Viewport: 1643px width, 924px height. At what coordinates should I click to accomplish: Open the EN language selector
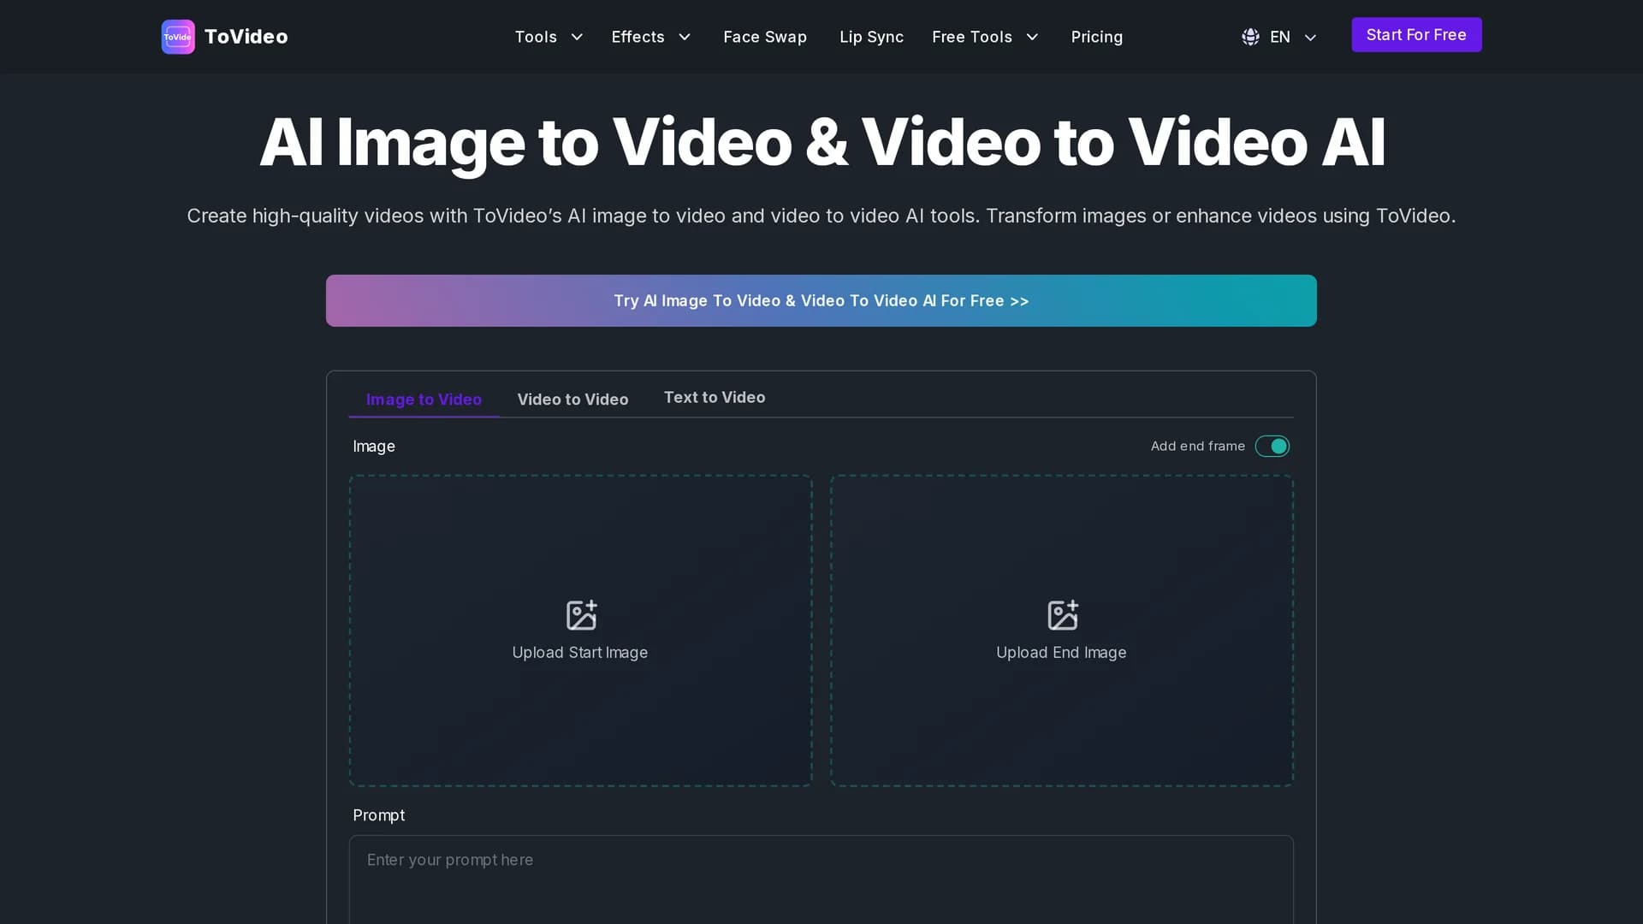click(1279, 37)
